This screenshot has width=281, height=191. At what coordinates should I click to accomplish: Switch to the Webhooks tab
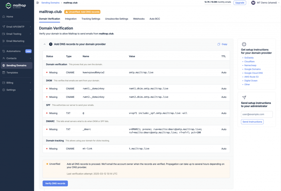point(139,18)
